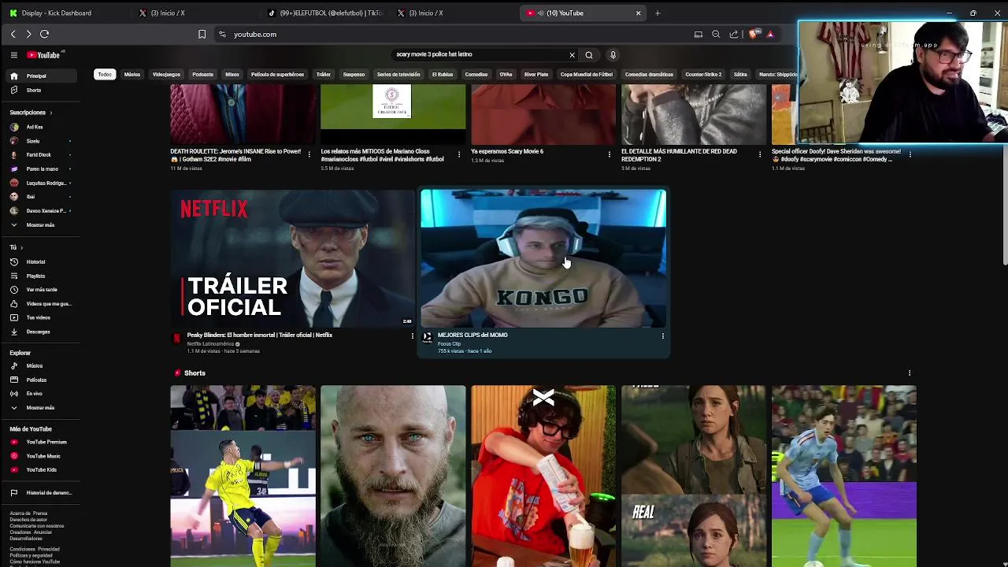Open Shorts in the sidebar
1008x567 pixels.
(x=43, y=90)
